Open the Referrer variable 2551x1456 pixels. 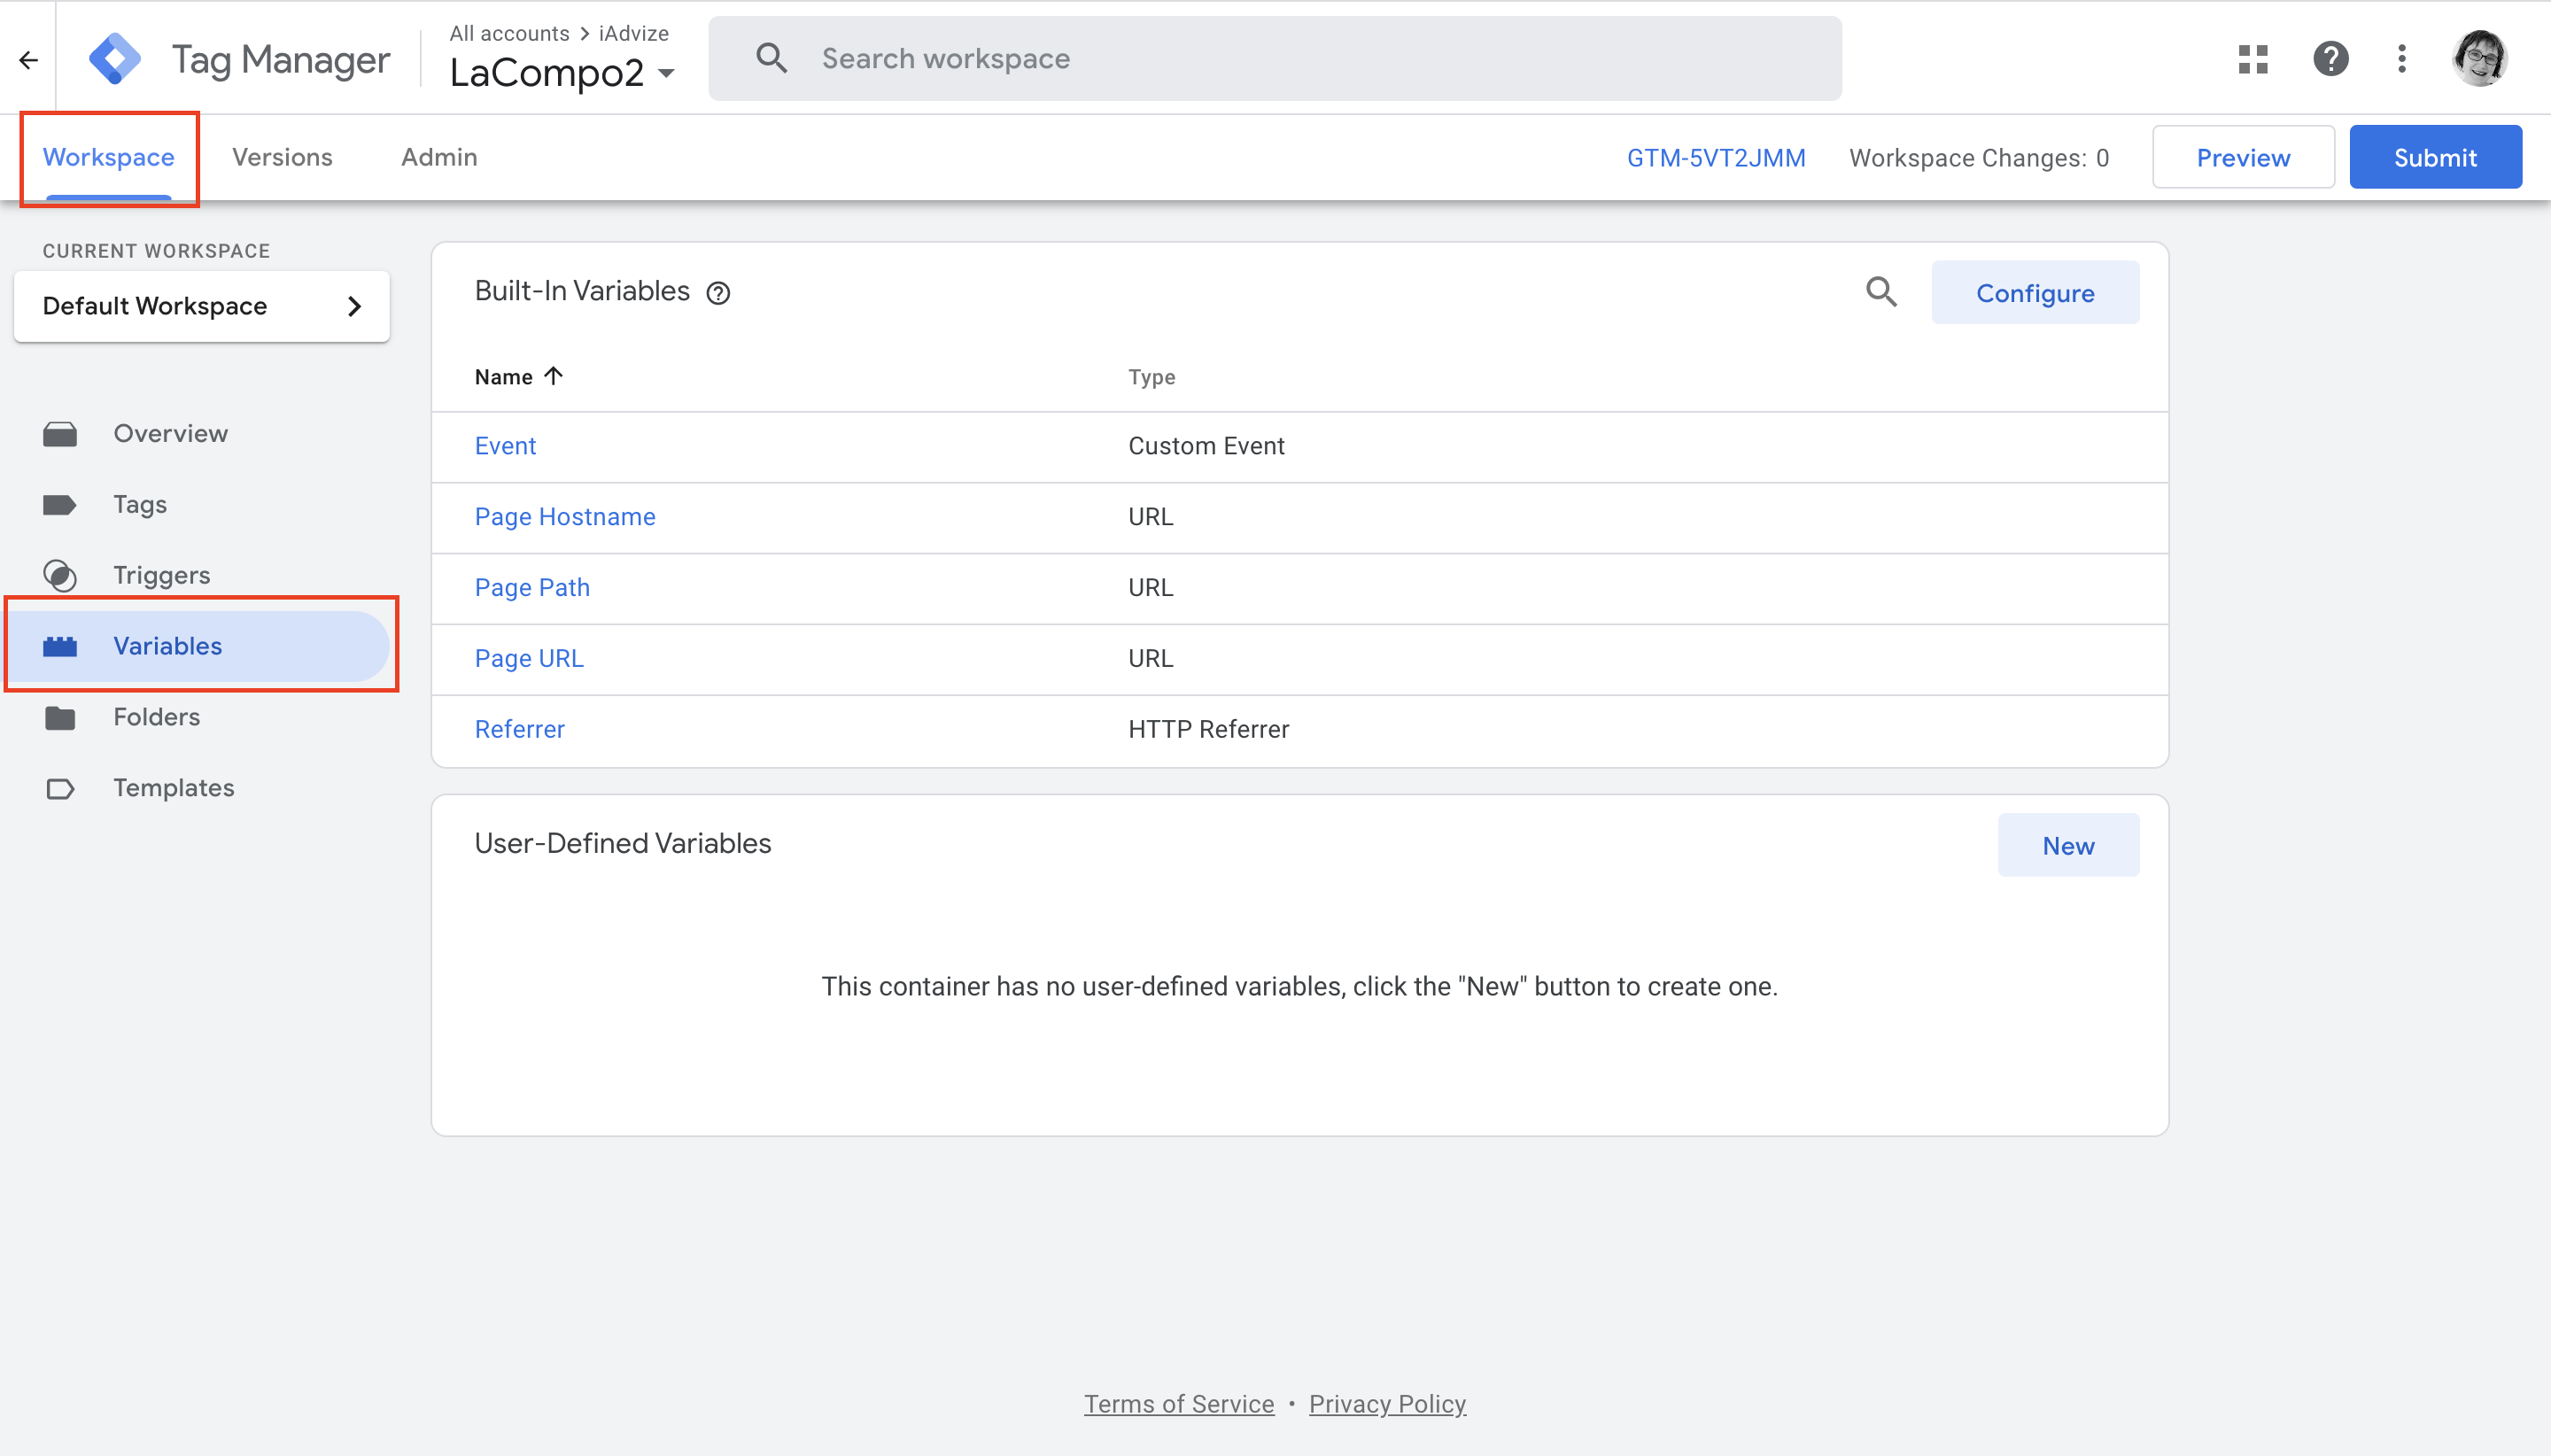click(x=519, y=730)
